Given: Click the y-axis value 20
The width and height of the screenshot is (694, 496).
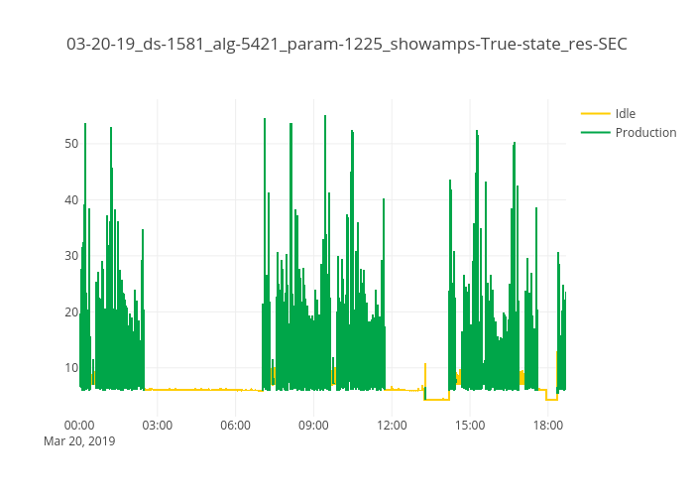Looking at the screenshot, I should click(71, 312).
